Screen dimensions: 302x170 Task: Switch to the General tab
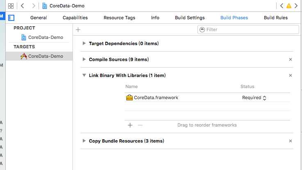(x=39, y=18)
